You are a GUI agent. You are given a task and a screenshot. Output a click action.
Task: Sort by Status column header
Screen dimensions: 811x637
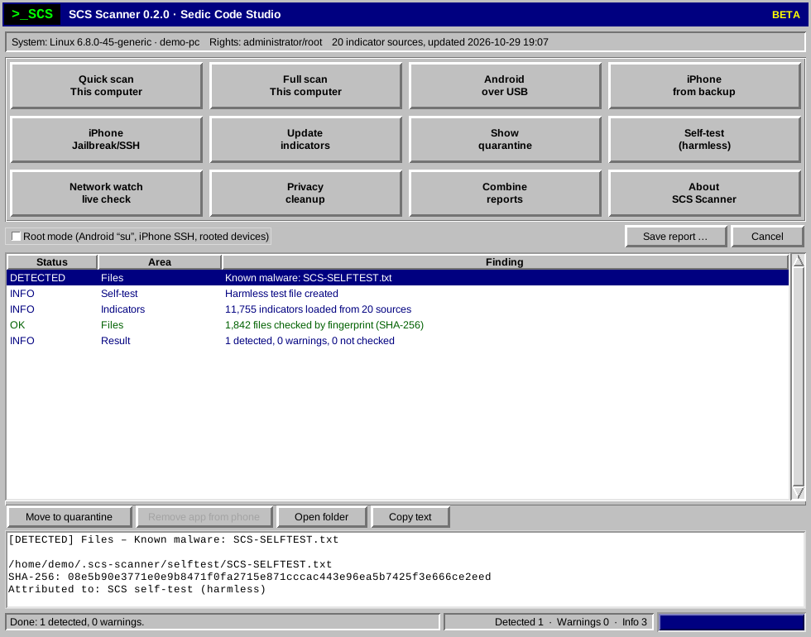pos(51,262)
